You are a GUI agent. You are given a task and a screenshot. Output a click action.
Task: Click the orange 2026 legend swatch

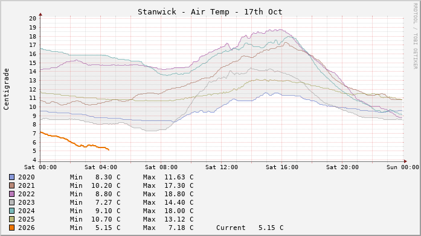pyautogui.click(x=12, y=228)
